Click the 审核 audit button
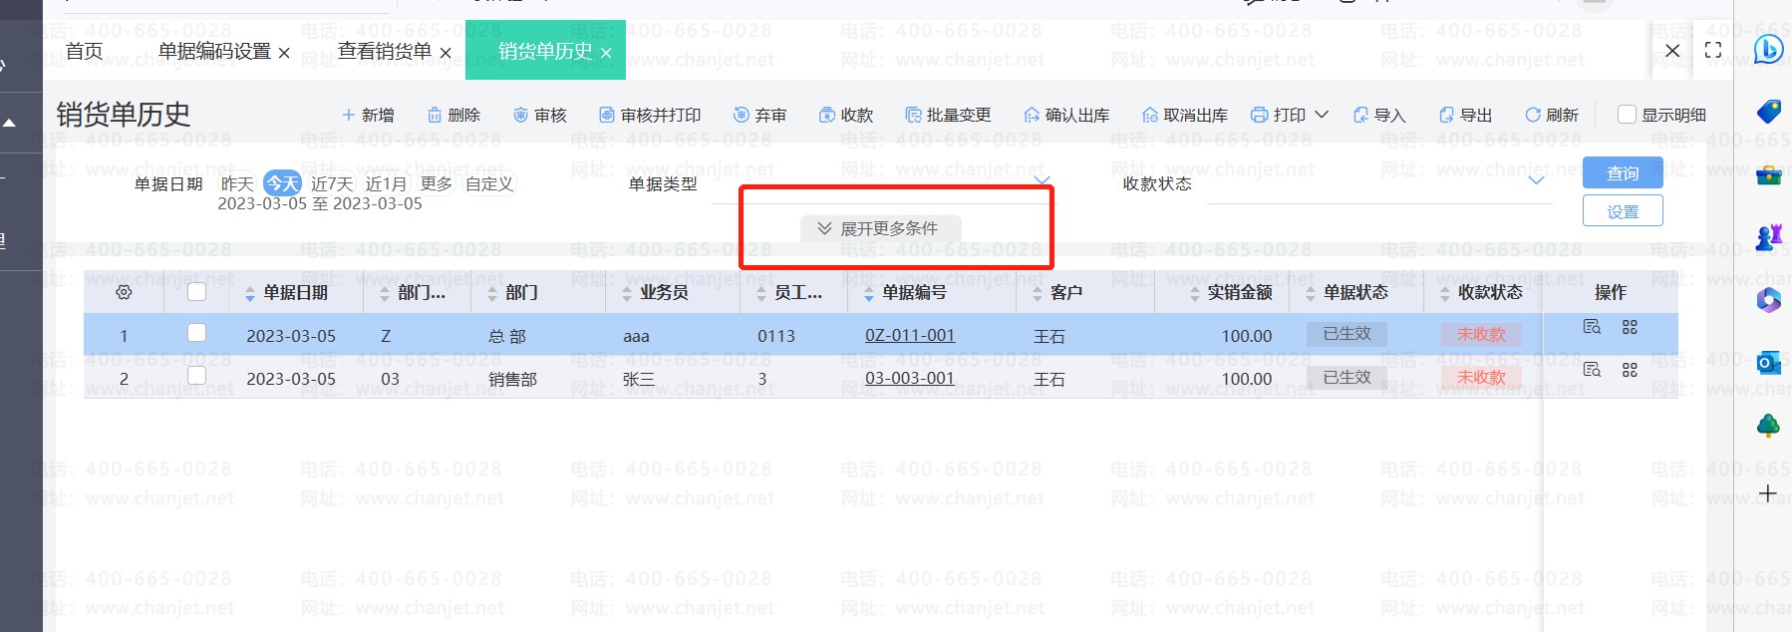The image size is (1792, 632). tap(539, 115)
